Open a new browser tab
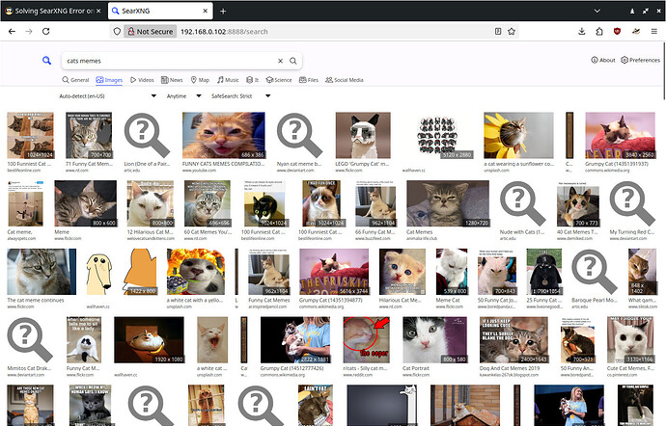The height and width of the screenshot is (426, 666). 223,11
